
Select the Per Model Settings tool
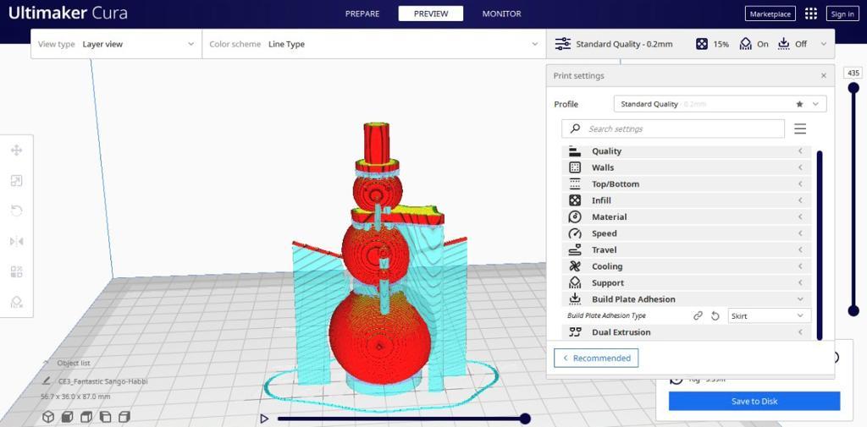(17, 271)
